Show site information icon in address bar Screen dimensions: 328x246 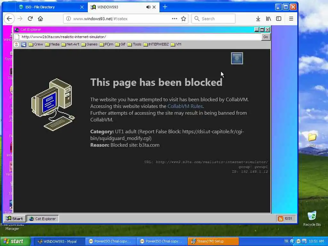pos(69,19)
